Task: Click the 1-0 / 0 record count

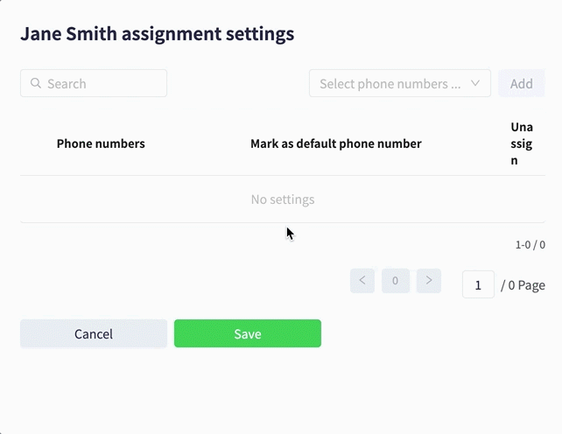Action: tap(530, 245)
